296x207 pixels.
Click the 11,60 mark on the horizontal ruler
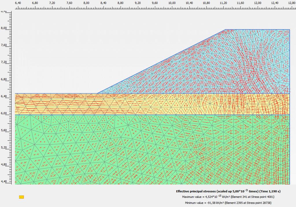pyautogui.click(x=240, y=3)
